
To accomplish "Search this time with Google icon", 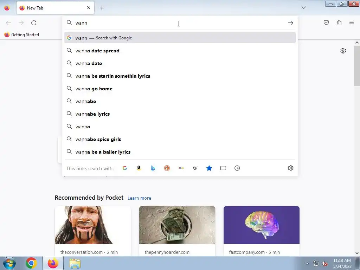I will (125, 168).
